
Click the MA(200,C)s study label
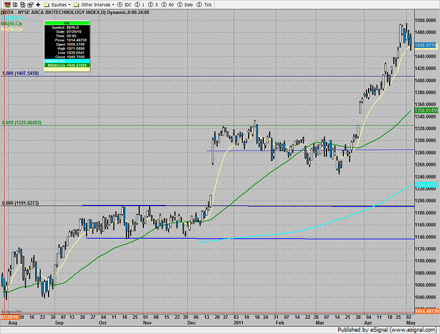[x=13, y=18]
